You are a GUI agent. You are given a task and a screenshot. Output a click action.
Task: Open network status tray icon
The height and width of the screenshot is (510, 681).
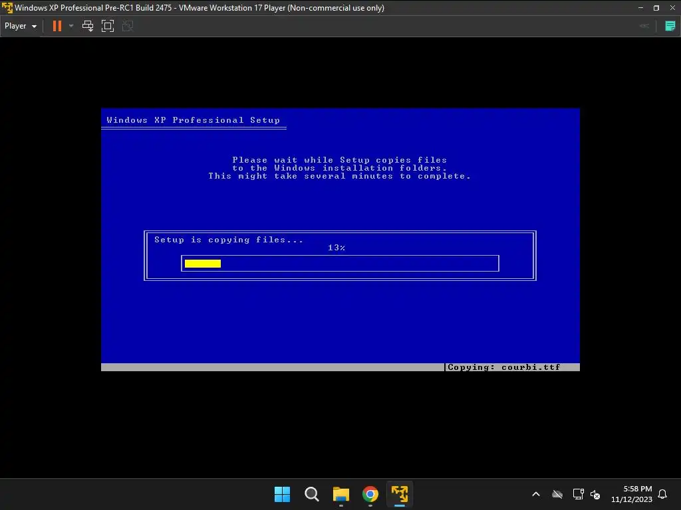(x=578, y=494)
